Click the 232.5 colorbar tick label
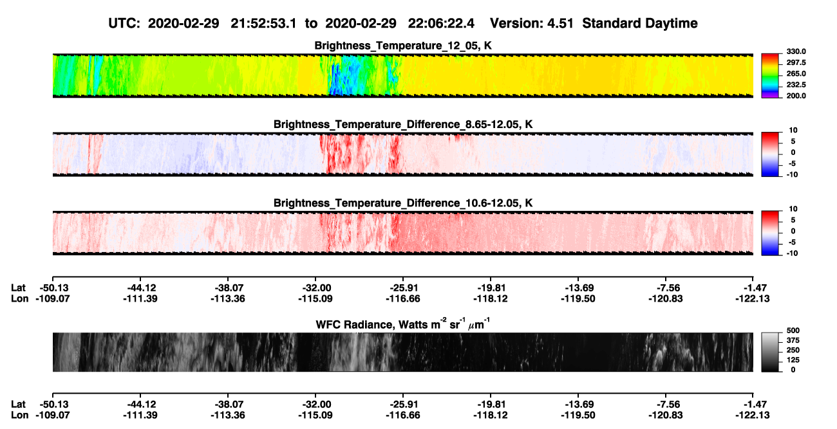 tap(796, 84)
